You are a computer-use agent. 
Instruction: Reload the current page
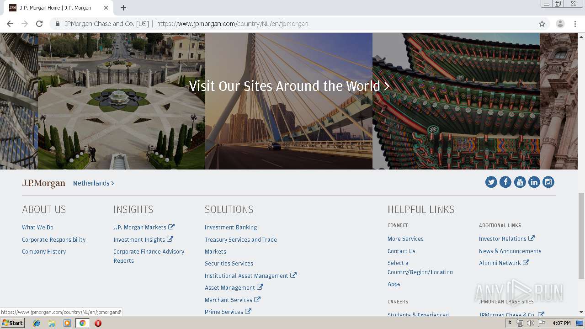pos(39,24)
